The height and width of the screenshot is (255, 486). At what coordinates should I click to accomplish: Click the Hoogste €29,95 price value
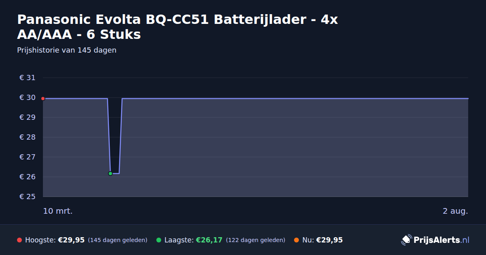(x=71, y=240)
